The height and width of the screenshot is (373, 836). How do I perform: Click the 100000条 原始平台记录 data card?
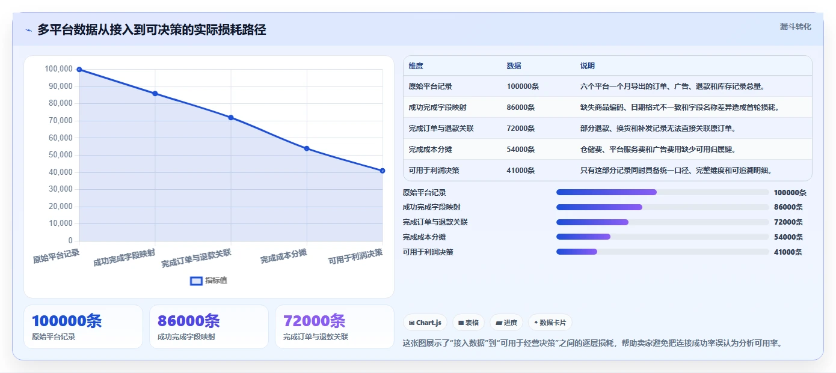pos(83,327)
